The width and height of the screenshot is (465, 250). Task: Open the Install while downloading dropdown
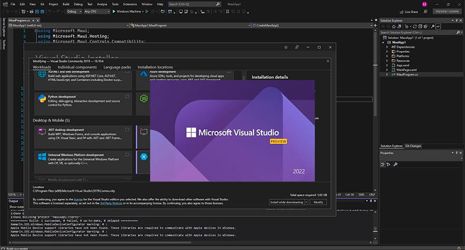click(288, 202)
